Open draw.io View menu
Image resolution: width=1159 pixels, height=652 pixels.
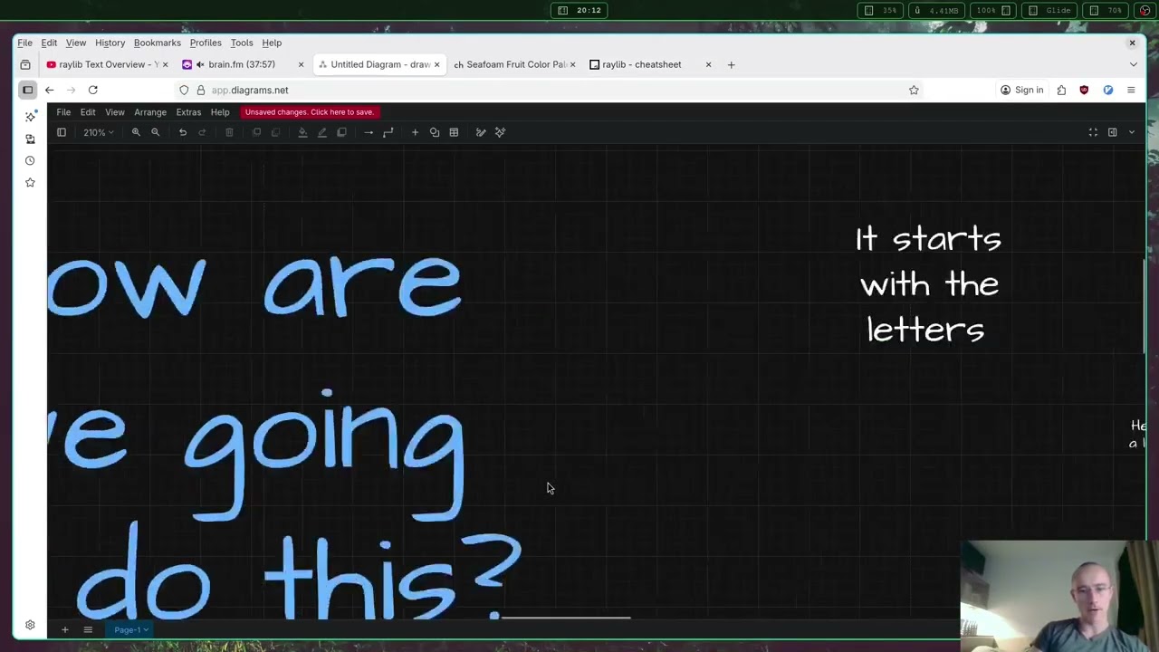click(115, 112)
